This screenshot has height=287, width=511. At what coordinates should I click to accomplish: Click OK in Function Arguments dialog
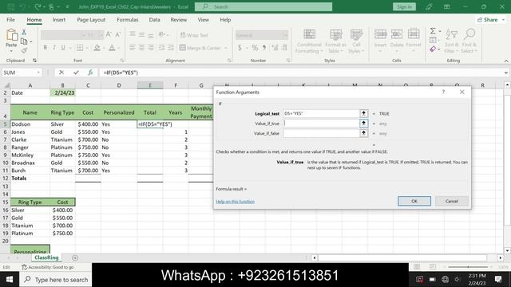[x=414, y=201]
